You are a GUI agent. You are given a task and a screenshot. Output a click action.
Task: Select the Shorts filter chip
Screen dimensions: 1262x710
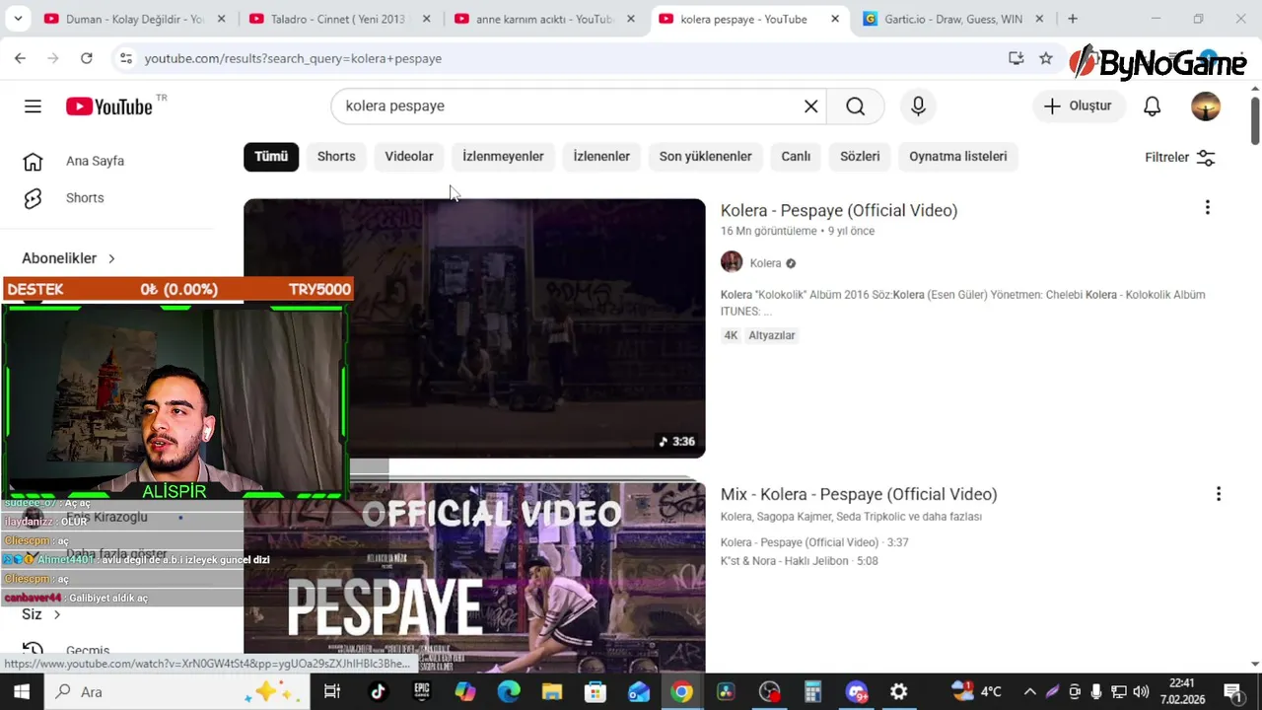(x=336, y=157)
